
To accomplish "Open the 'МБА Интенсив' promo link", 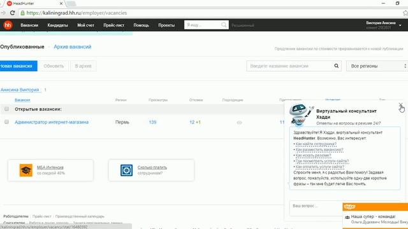I will tap(50, 167).
